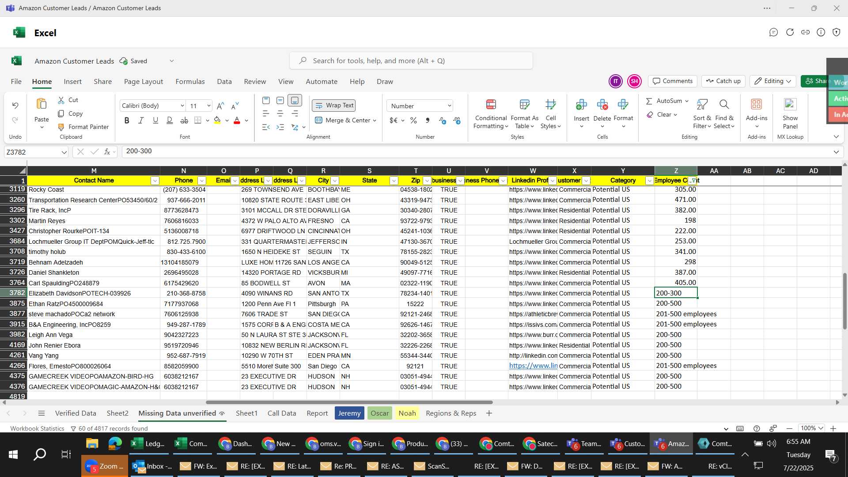Click Show Panel MX Lookup icon
This screenshot has height=477, width=848.
[790, 104]
